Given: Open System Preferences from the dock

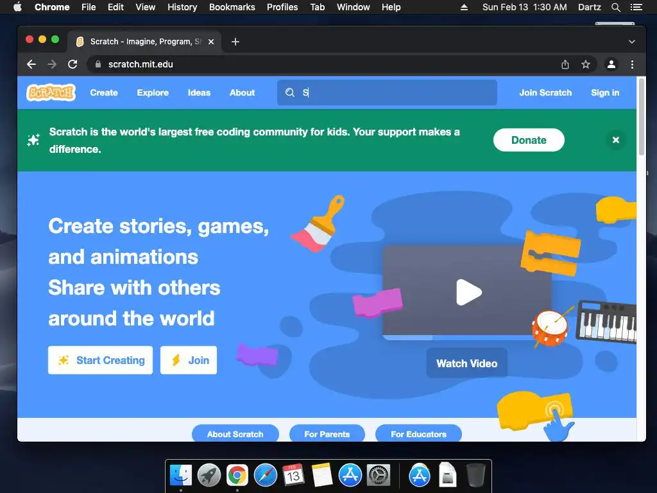Looking at the screenshot, I should click(x=379, y=476).
